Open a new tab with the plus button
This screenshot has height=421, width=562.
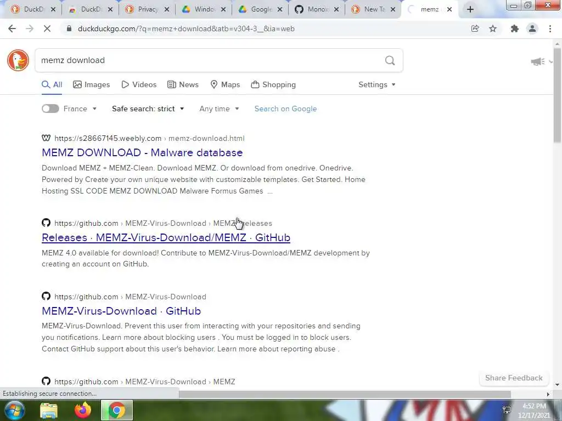(470, 9)
